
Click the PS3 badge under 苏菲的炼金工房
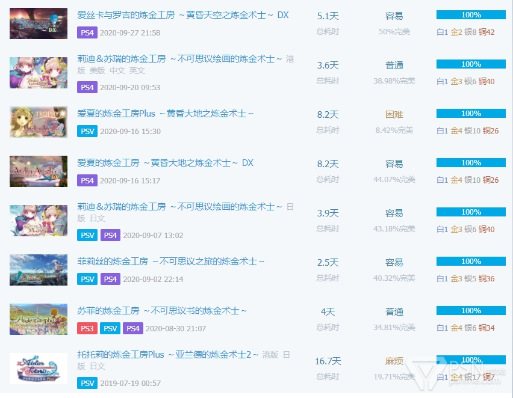[87, 329]
